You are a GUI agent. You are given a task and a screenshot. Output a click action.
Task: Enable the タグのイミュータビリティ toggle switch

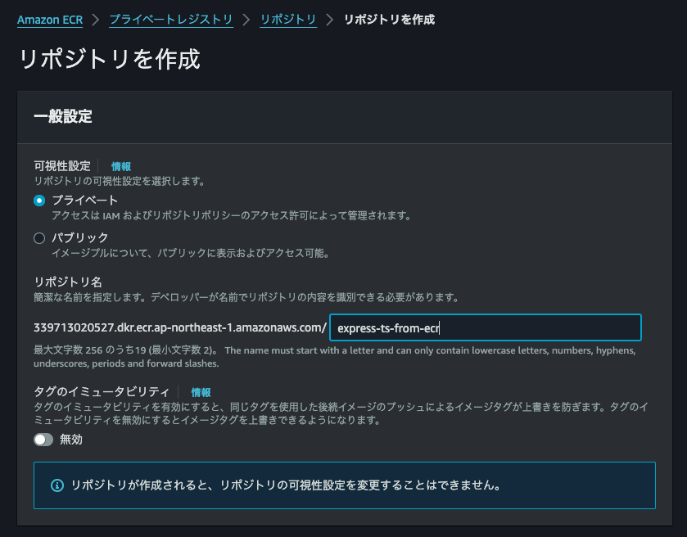click(x=43, y=440)
